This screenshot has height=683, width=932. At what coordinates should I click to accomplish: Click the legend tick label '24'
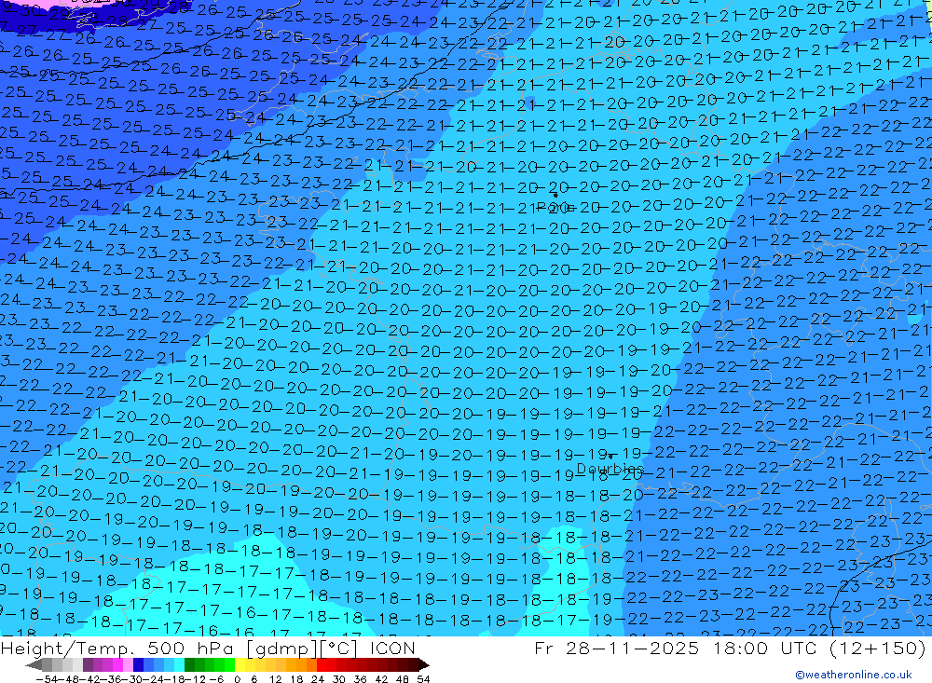click(x=318, y=679)
